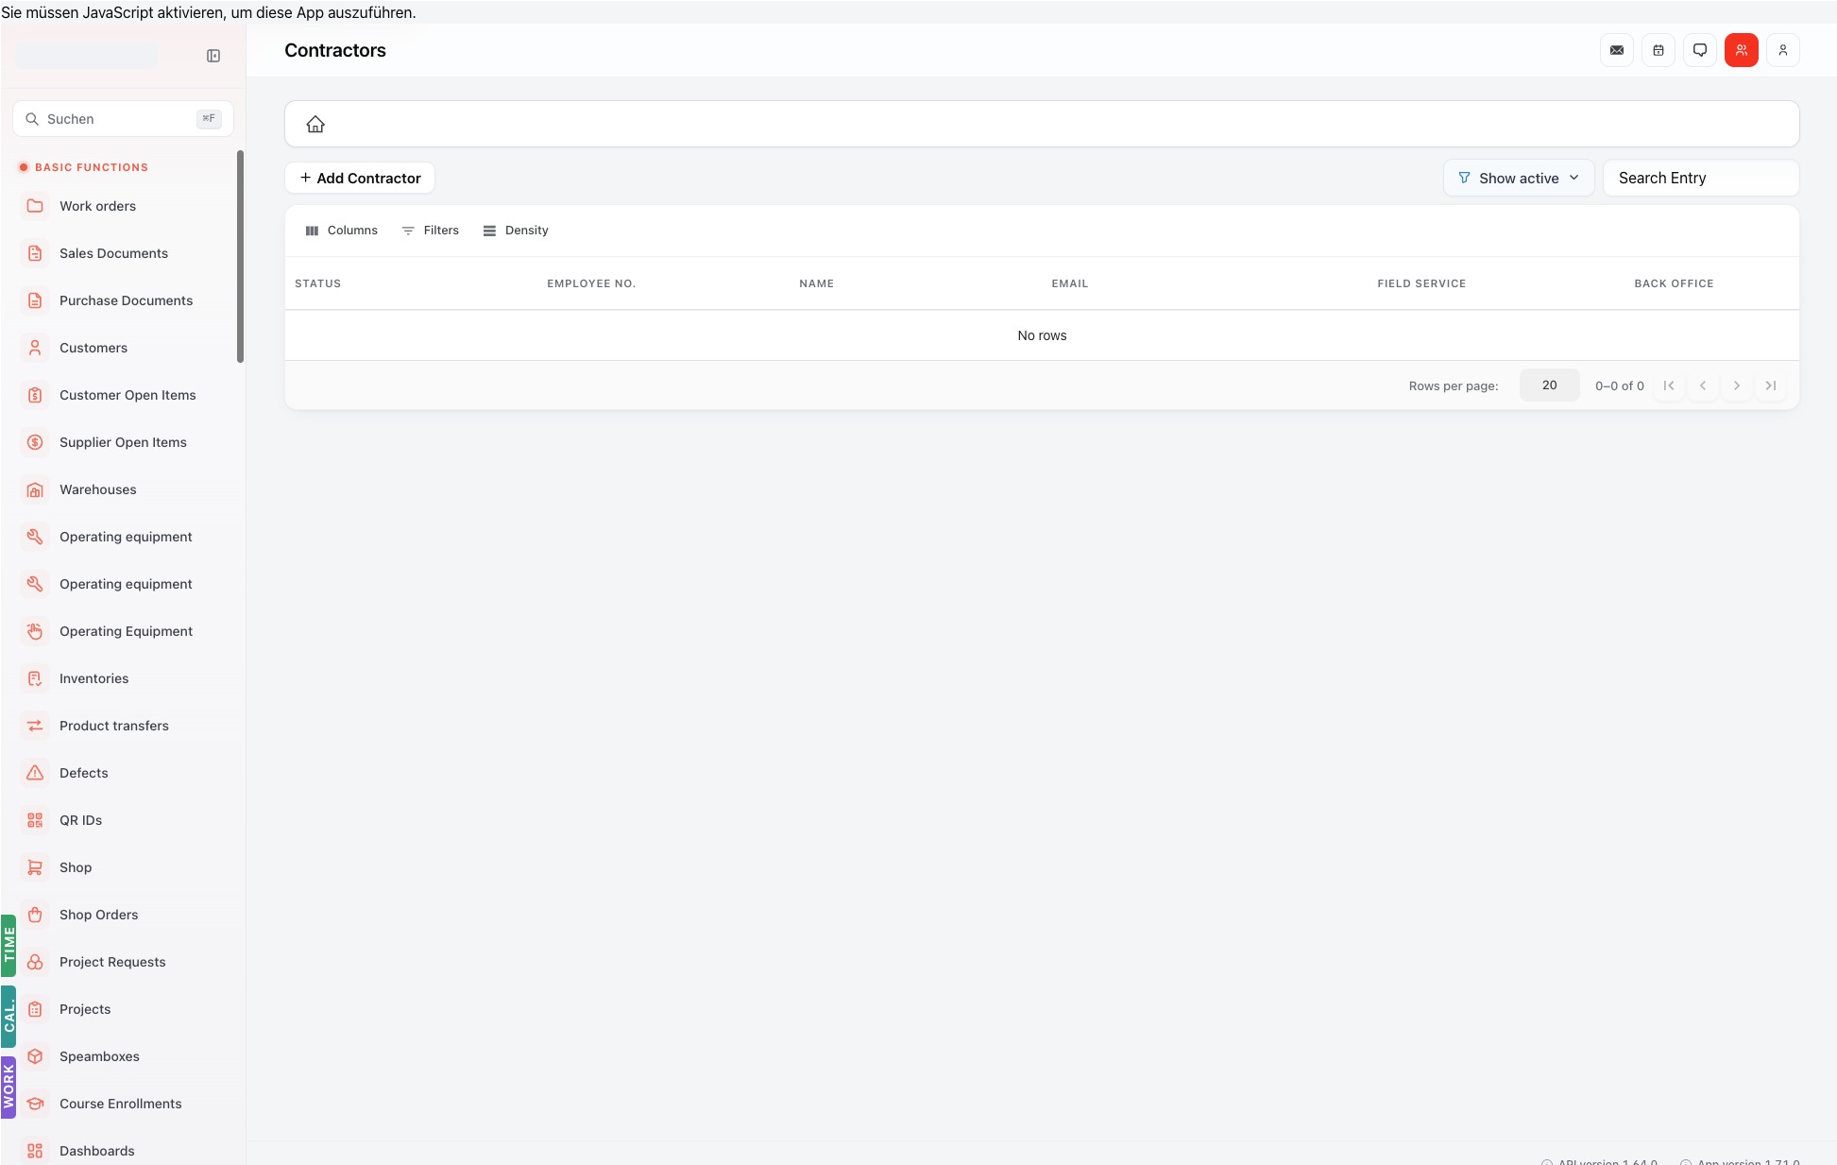Click the Project Requests icon

click(x=35, y=962)
